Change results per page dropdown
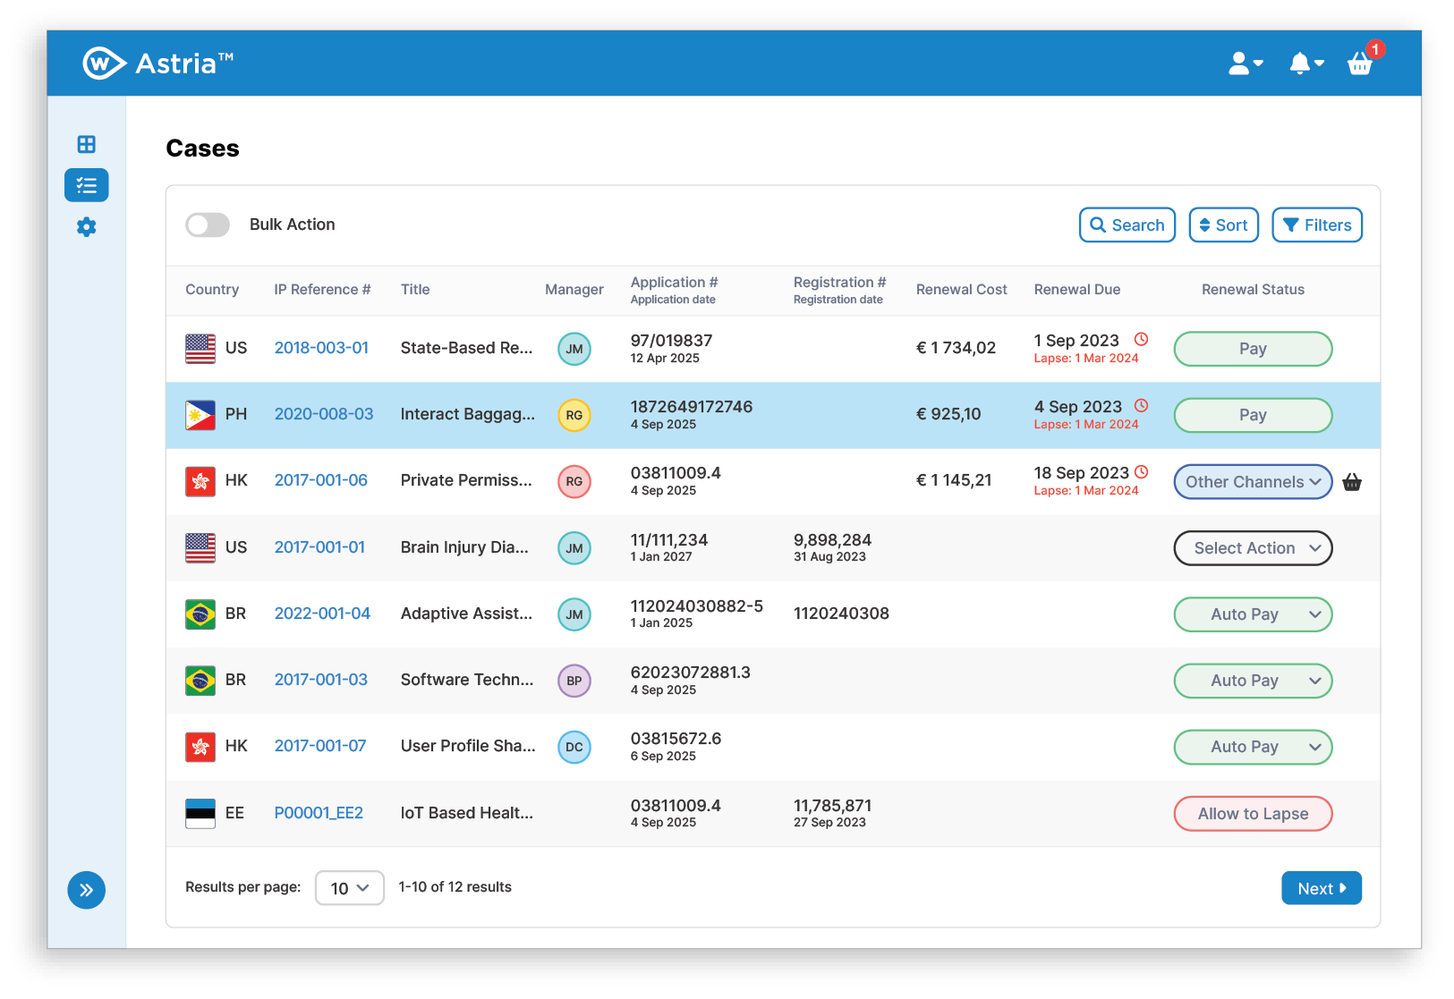 pos(350,888)
